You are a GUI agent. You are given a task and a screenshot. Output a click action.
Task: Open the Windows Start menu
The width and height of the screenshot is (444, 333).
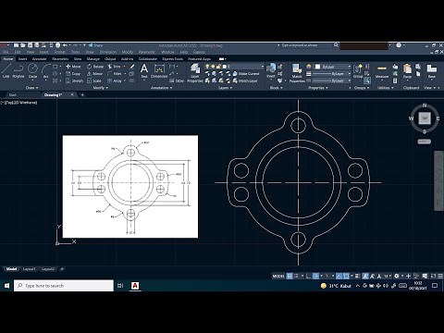(x=6, y=286)
